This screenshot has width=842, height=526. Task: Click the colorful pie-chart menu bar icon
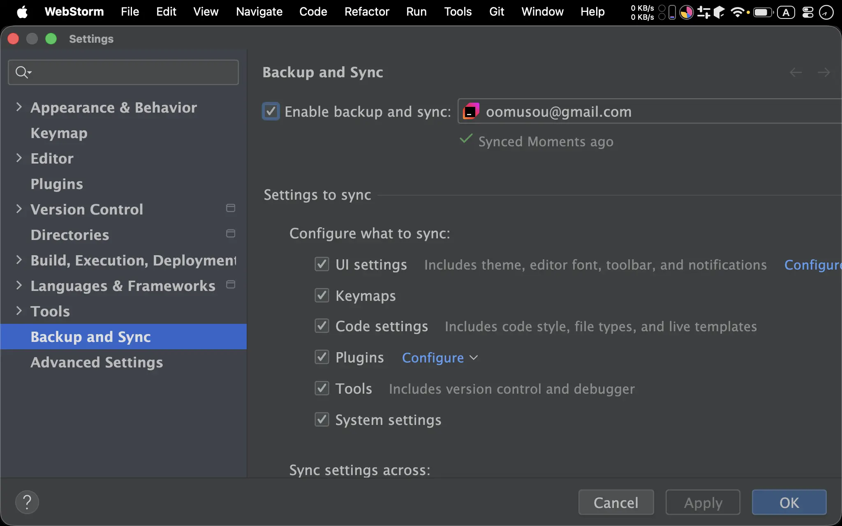coord(686,12)
